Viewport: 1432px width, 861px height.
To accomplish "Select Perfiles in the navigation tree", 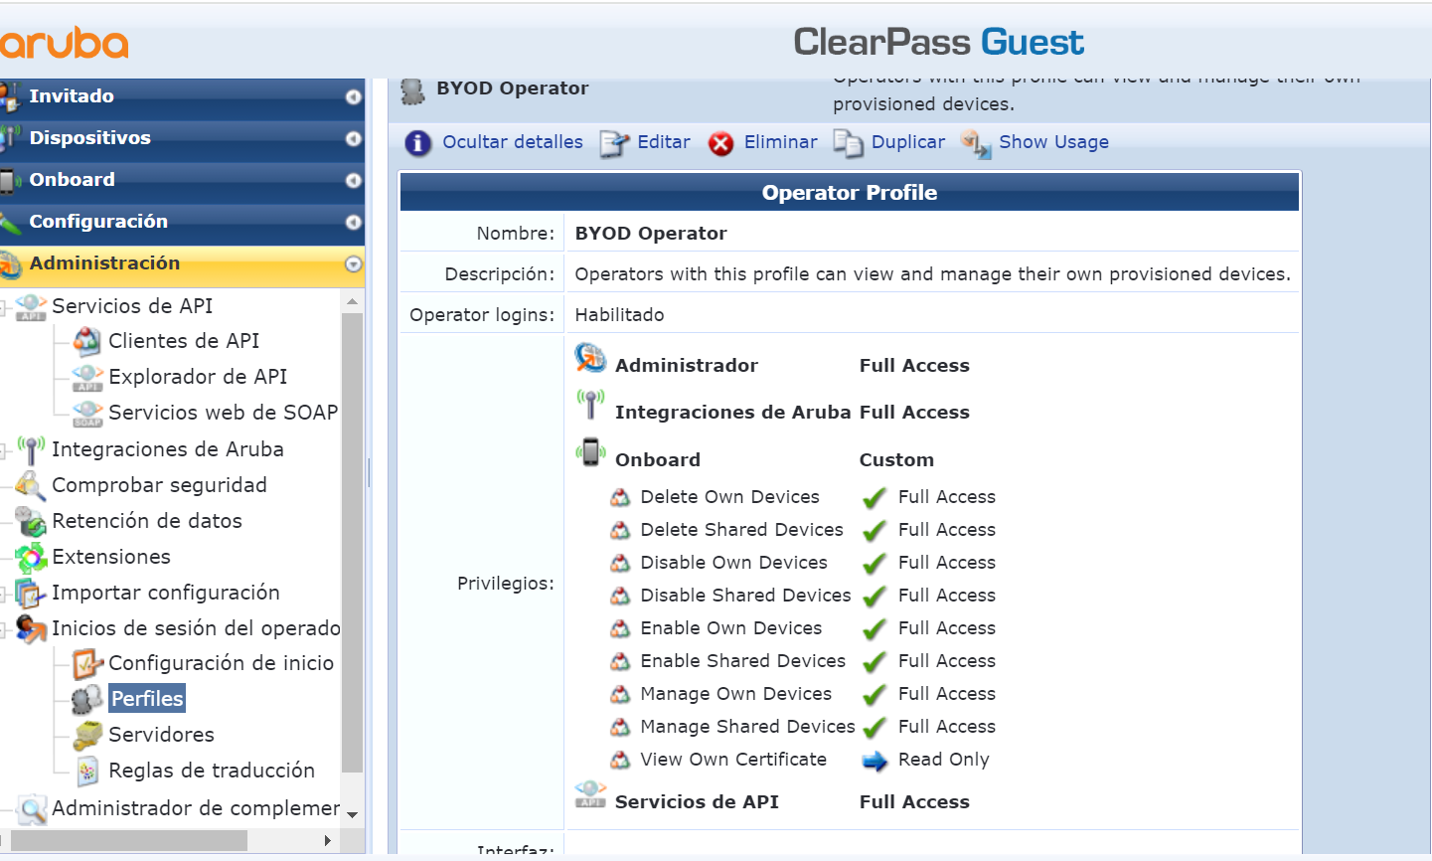I will point(147,699).
